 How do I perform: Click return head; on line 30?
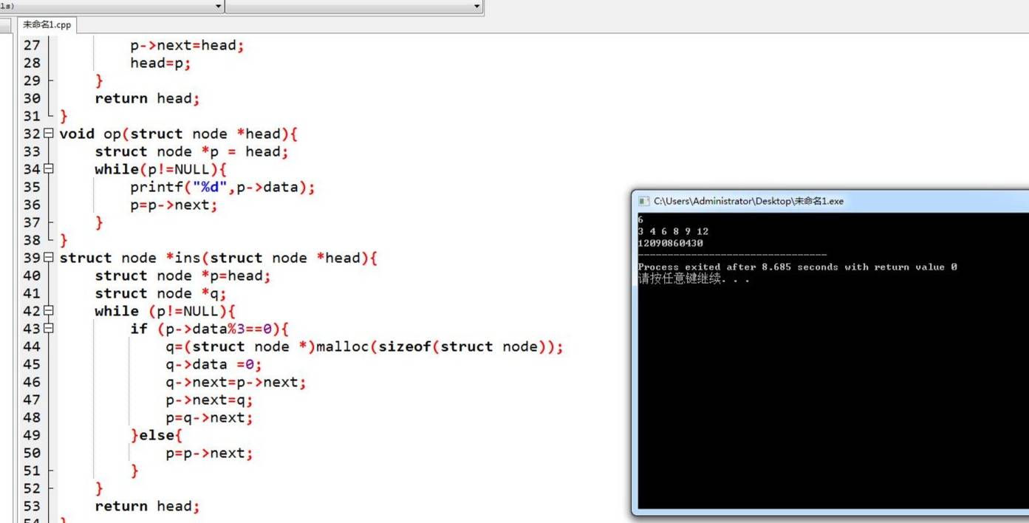coord(147,98)
